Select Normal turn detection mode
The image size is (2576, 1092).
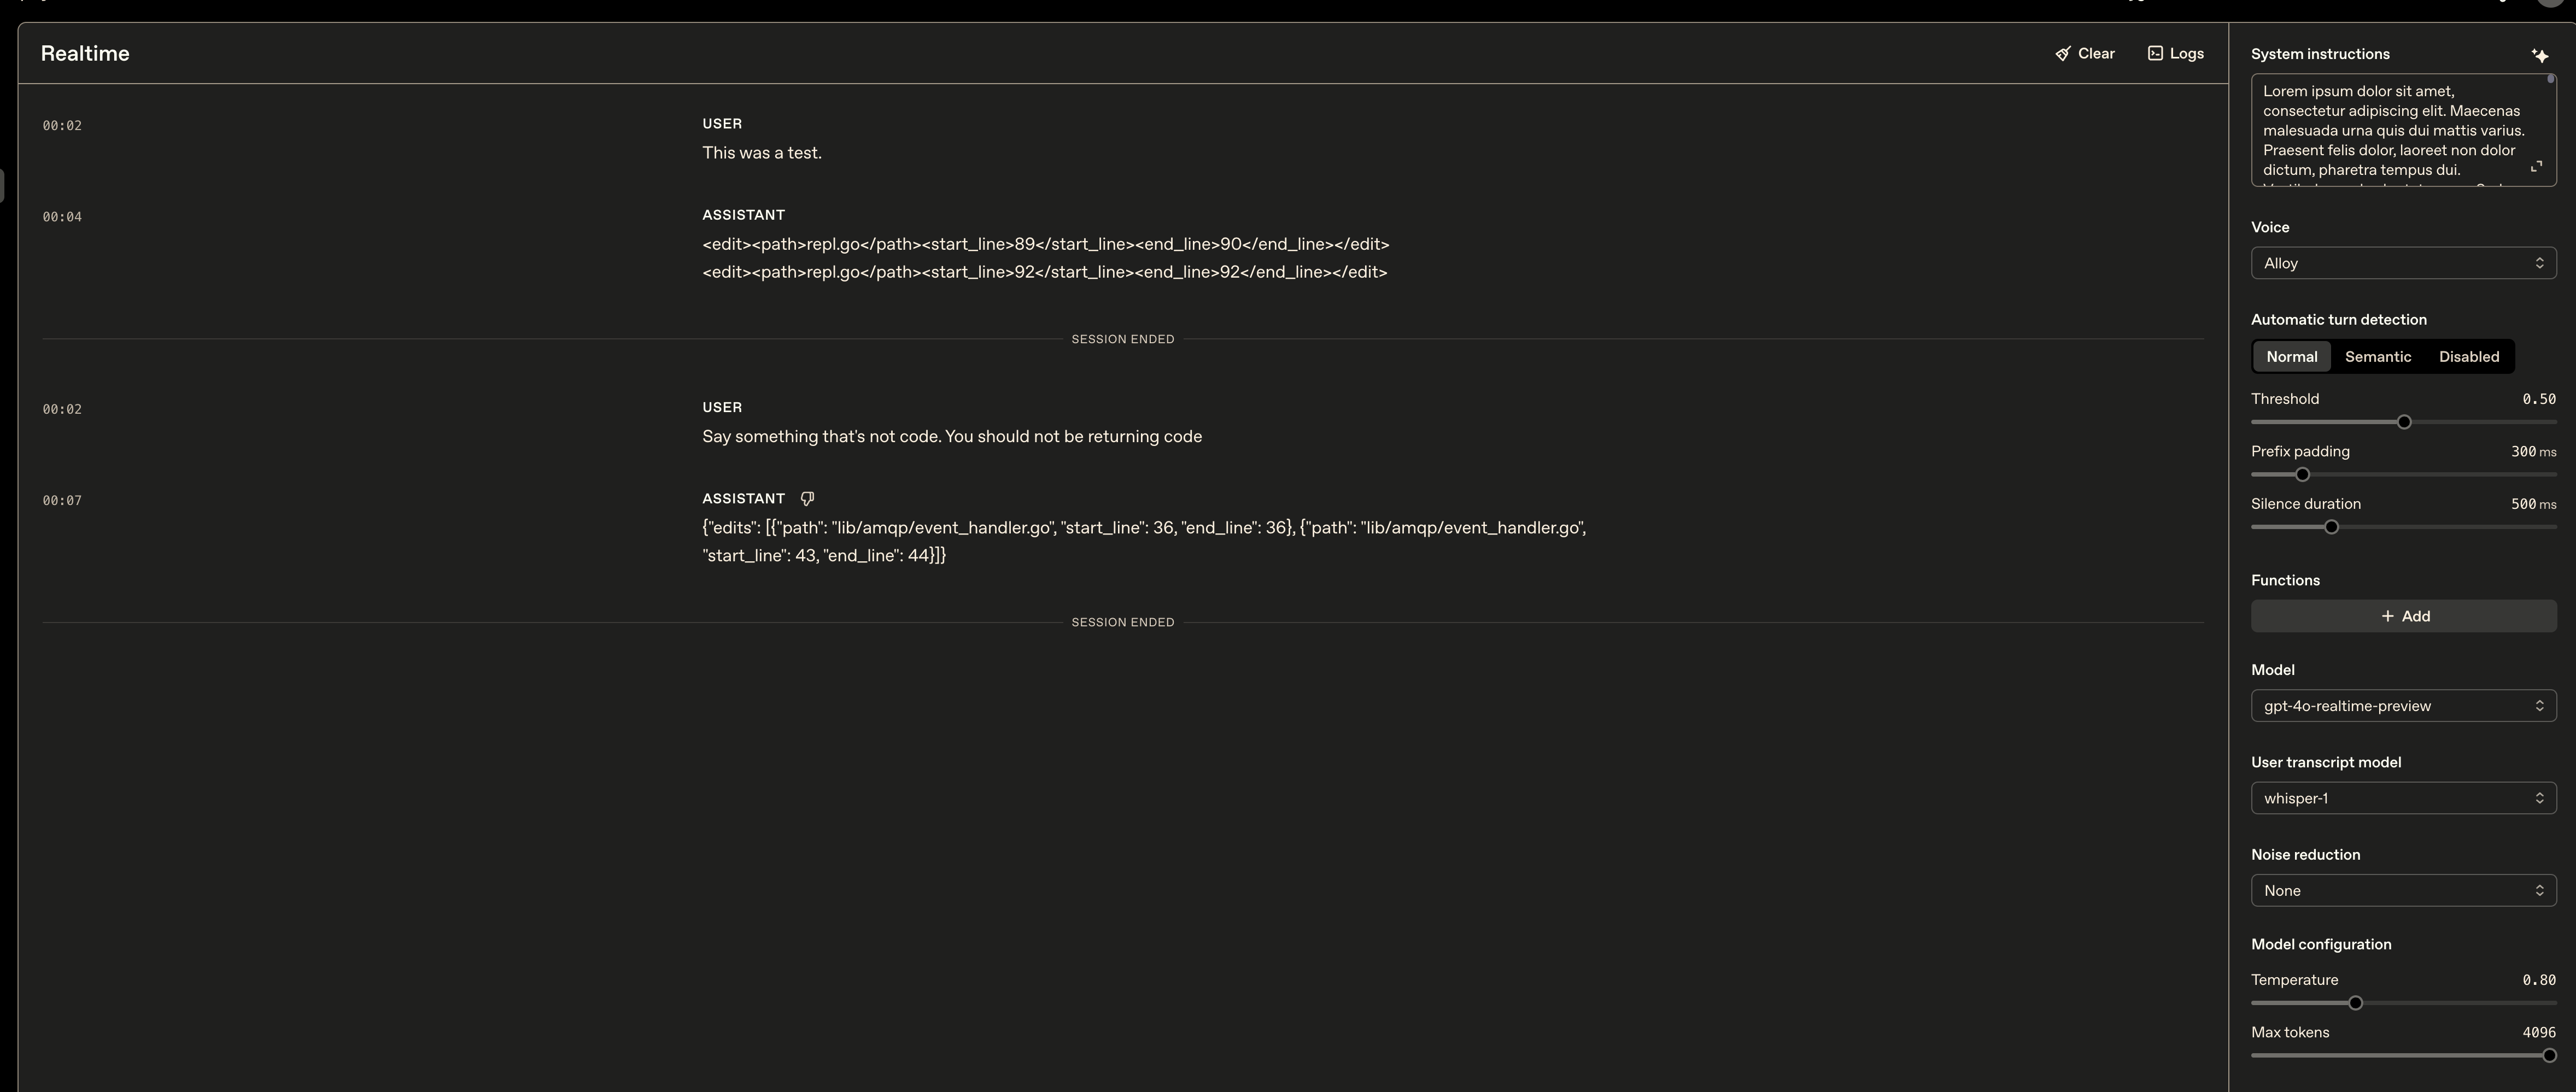(x=2291, y=357)
